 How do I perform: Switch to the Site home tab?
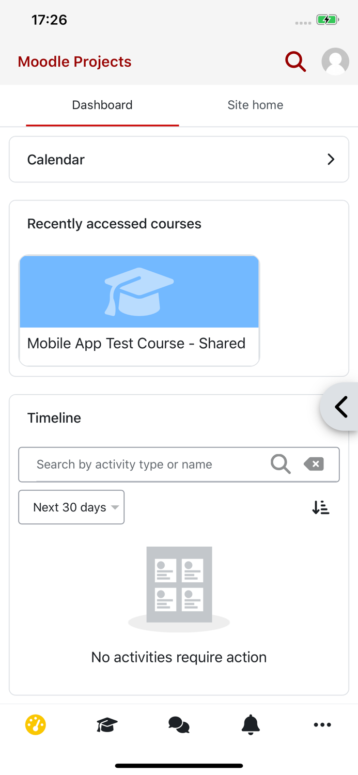255,105
